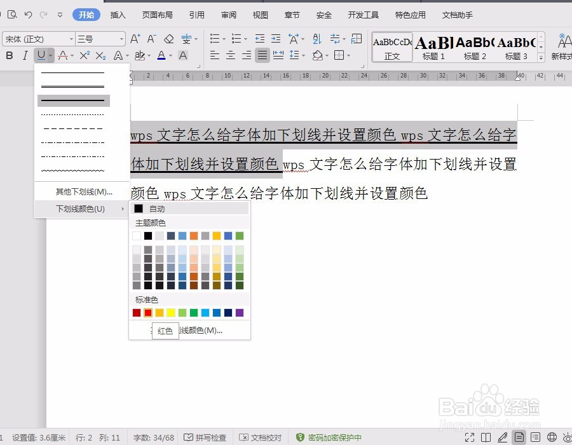Open the font size dropdown
Image resolution: width=572 pixels, height=445 pixels.
(121, 39)
